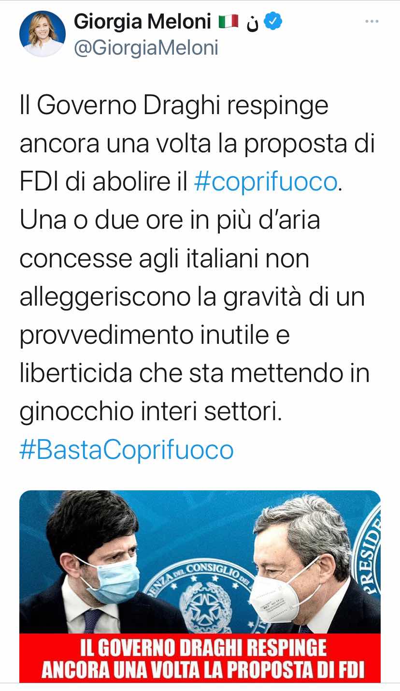The width and height of the screenshot is (400, 691).
Task: Click the 'Il Governo Draghi respinge' text line
Action: coord(174,106)
